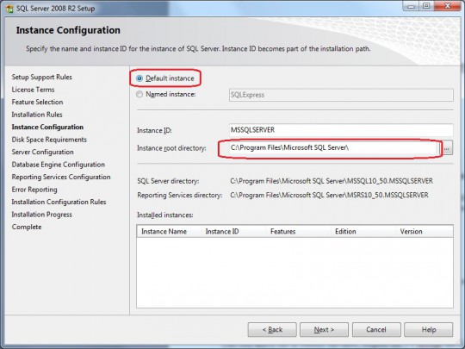The image size is (465, 349).
Task: Select License Terms step in sidebar
Action: click(x=34, y=90)
